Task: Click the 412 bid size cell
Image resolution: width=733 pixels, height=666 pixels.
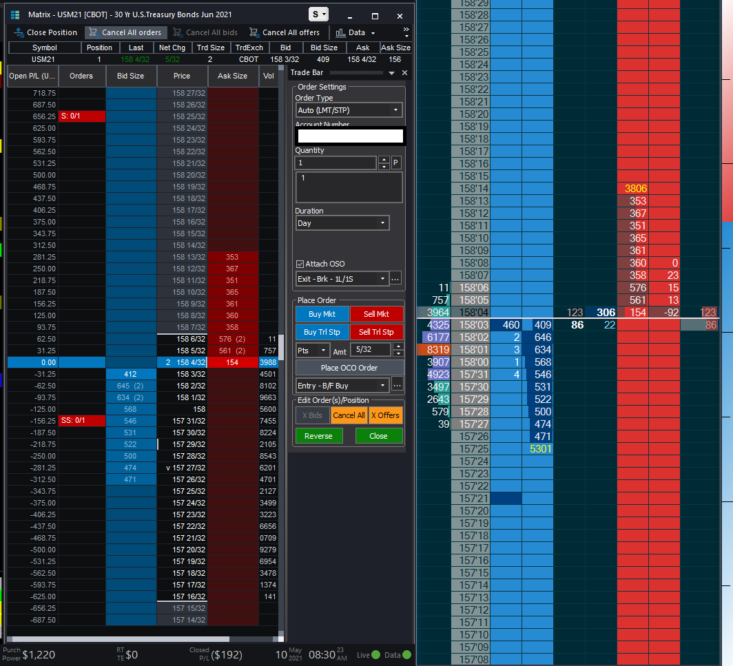Action: [131, 374]
